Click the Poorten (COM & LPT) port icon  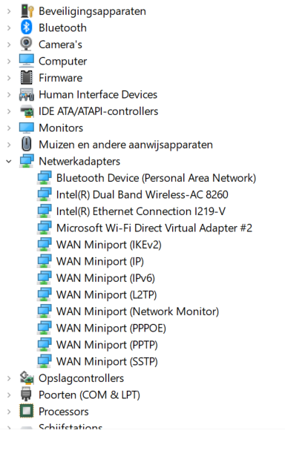coord(27,395)
